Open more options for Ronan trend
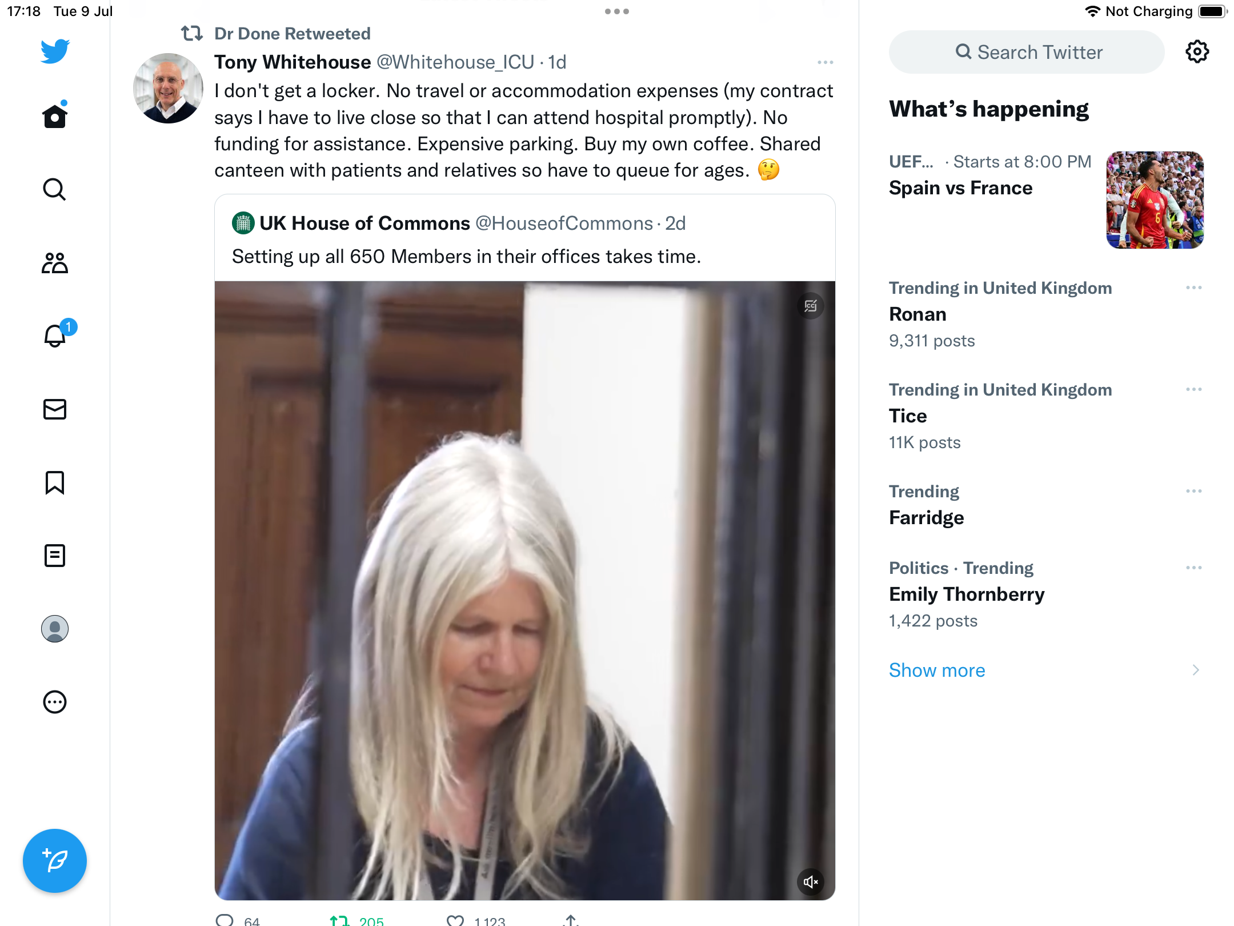This screenshot has height=926, width=1234. pos(1193,288)
